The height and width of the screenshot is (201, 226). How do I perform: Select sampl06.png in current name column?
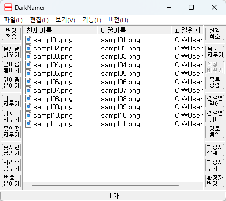(x=53, y=82)
